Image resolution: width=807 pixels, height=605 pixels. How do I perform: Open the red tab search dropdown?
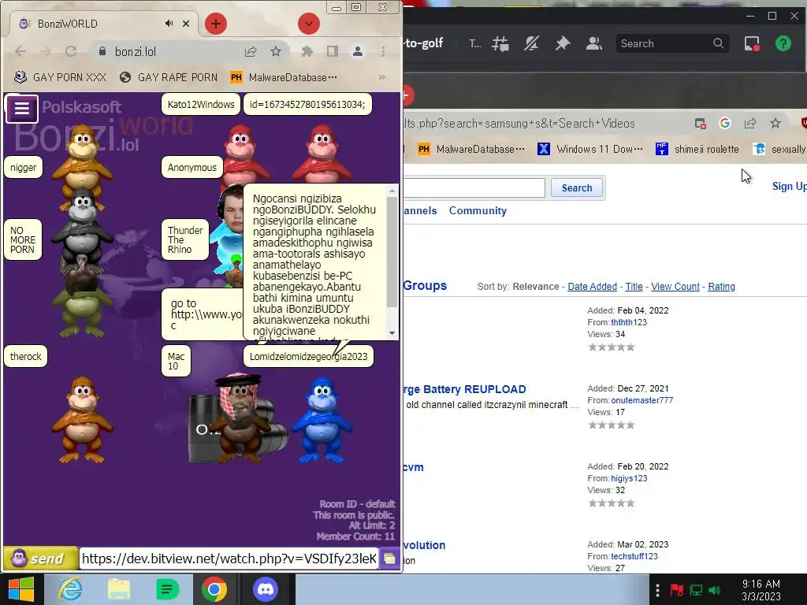coord(309,24)
